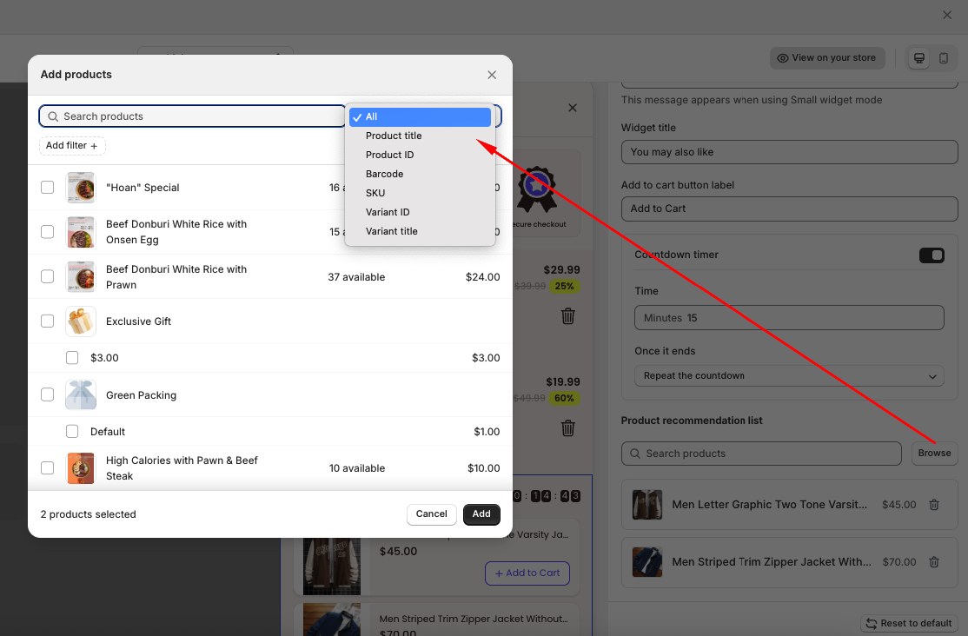Viewport: 968px width, 636px height.
Task: Click the "37 available" text
Action: coord(356,277)
